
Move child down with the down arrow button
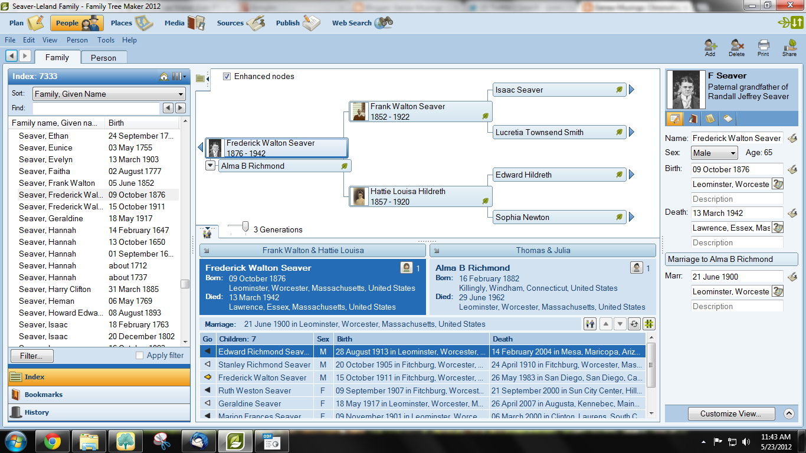coord(620,324)
